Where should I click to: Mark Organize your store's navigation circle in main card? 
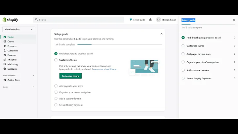click(56, 92)
